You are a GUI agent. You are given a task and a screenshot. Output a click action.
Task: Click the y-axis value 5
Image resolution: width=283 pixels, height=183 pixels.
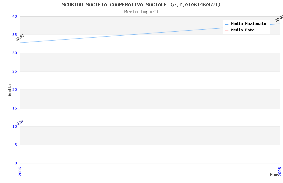pyautogui.click(x=16, y=145)
